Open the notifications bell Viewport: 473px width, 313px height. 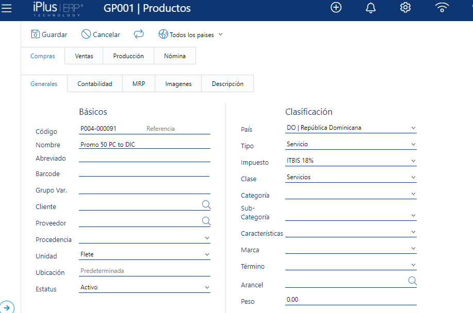pyautogui.click(x=371, y=8)
